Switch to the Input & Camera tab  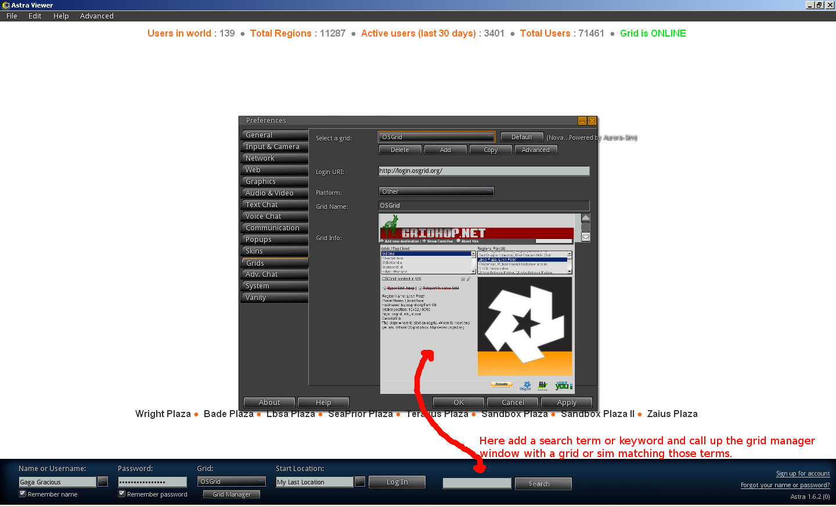[x=275, y=147]
